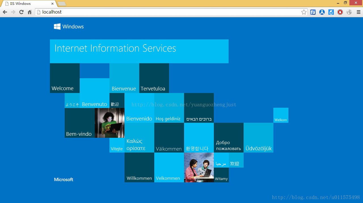
Task: Click the Arabic مرحبا tile
Action: coord(221,160)
